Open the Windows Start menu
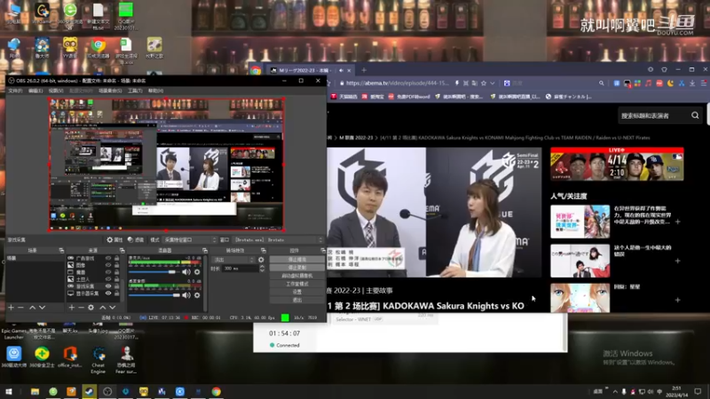The width and height of the screenshot is (710, 399). point(8,391)
